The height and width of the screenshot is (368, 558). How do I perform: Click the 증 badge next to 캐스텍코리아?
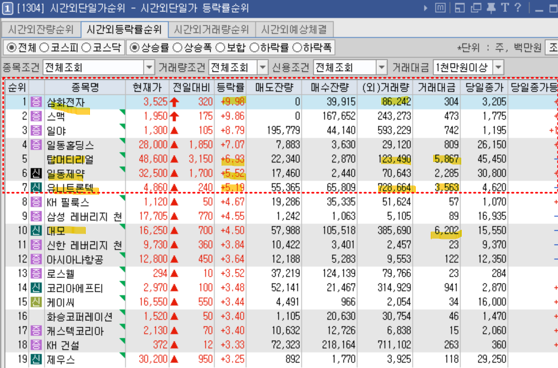coord(36,330)
